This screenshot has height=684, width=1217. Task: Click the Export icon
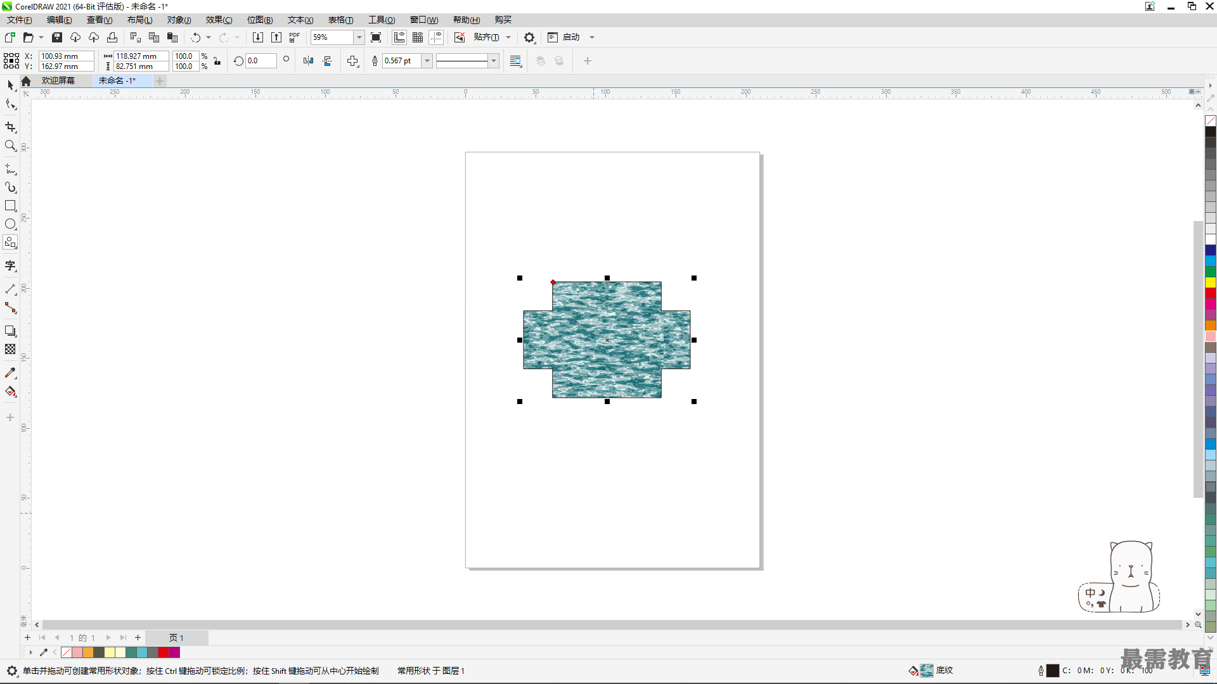[x=276, y=37]
